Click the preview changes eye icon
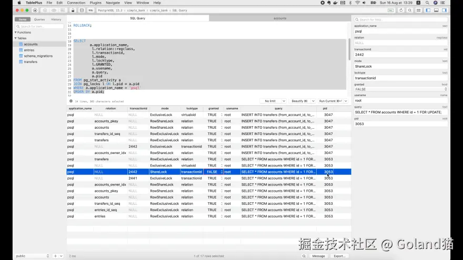Viewport: 463px width, 260px height. coord(54,11)
